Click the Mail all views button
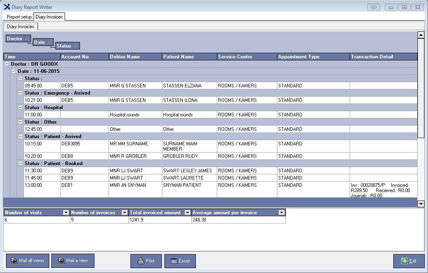The width and height of the screenshot is (428, 273). tap(27, 261)
